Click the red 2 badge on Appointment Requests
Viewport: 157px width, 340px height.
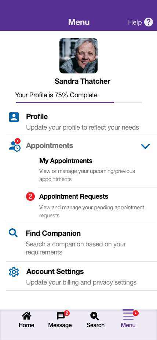30,196
